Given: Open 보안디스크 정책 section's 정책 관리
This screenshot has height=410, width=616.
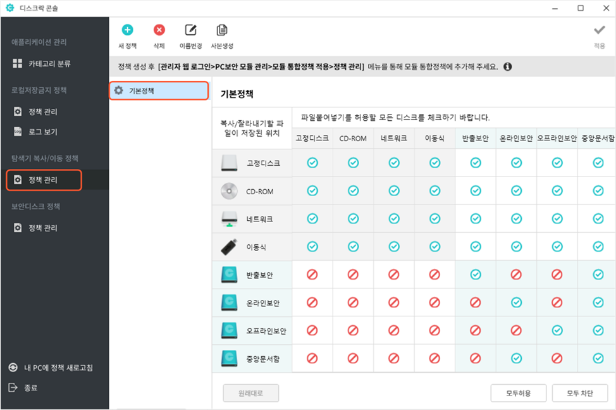Looking at the screenshot, I should pos(42,228).
